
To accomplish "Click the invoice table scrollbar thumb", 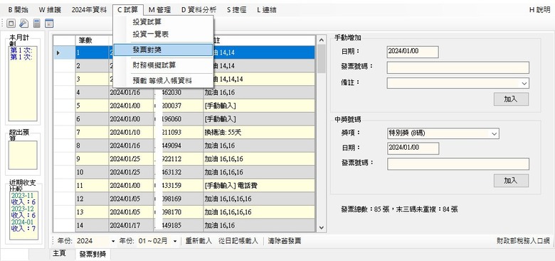I will click(321, 60).
